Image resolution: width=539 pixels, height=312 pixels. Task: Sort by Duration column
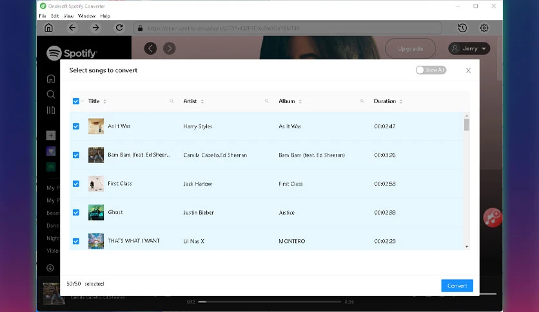tap(401, 101)
